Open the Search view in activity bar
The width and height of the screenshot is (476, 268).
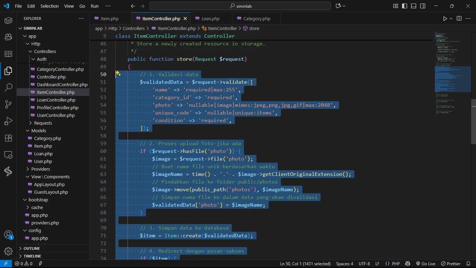pyautogui.click(x=8, y=87)
